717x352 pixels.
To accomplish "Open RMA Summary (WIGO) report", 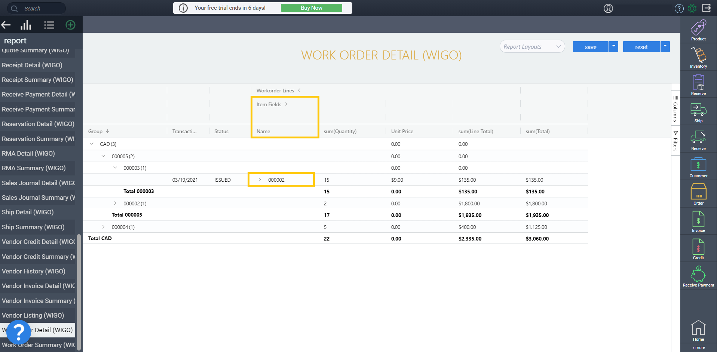I will coord(37,168).
